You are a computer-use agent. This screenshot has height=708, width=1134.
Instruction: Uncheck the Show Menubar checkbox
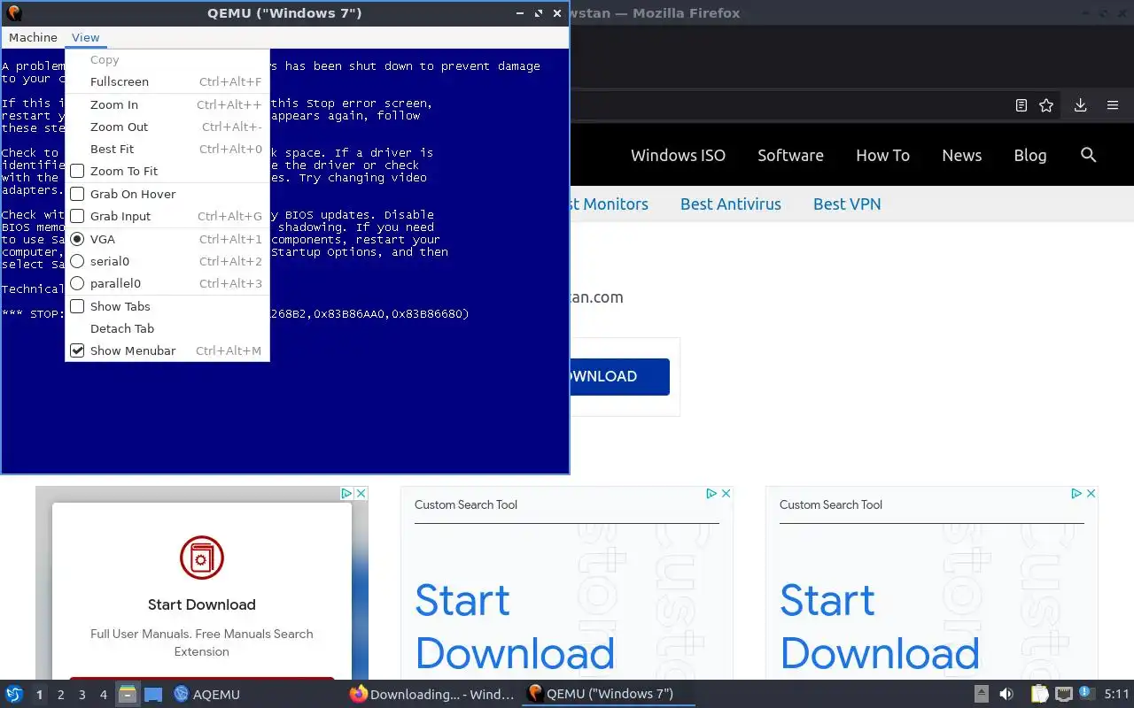pos(77,350)
